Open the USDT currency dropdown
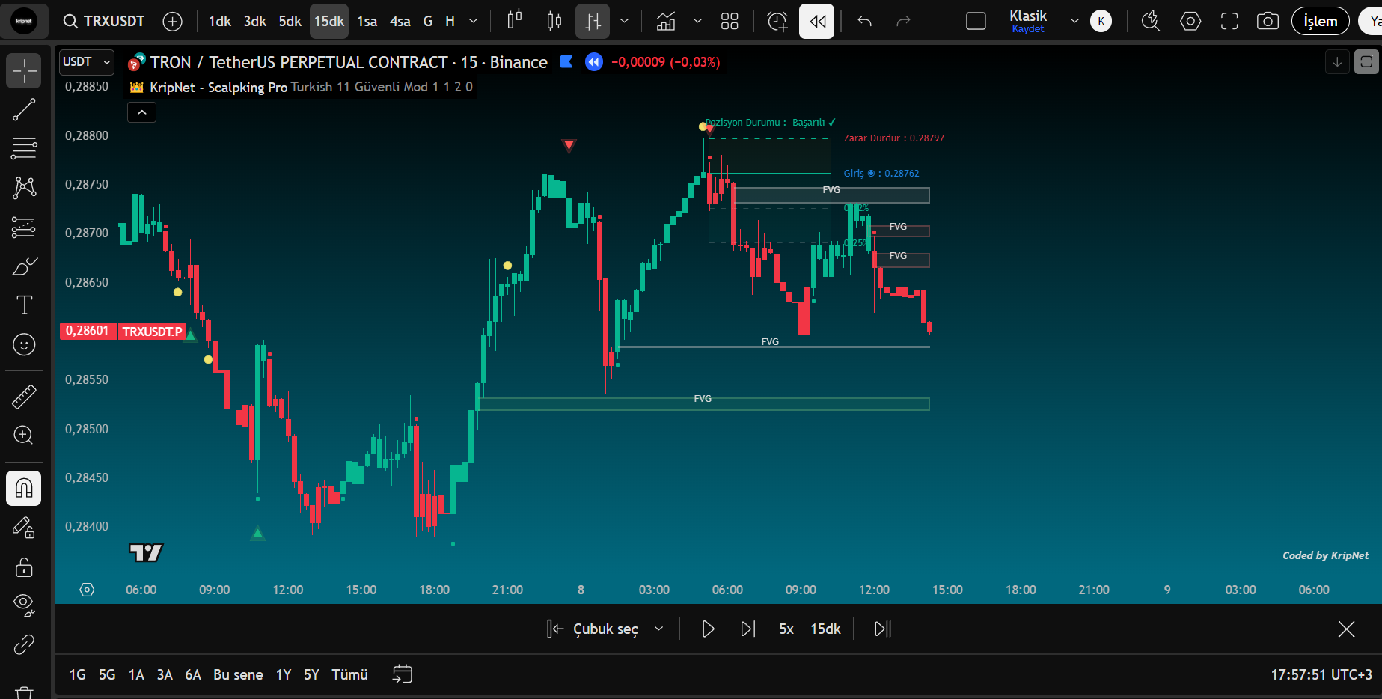This screenshot has height=699, width=1382. pyautogui.click(x=86, y=62)
